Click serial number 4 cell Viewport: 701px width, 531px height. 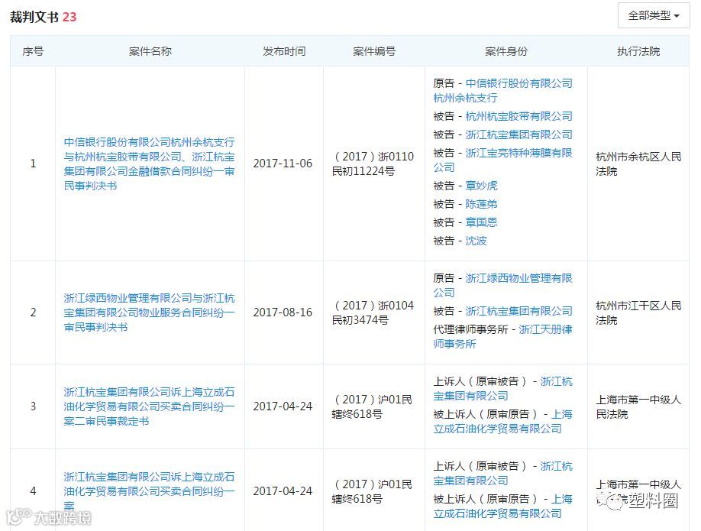(x=33, y=491)
